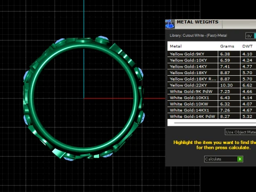Screen dimensions: 256x192
Task: Select the Yellow Gold:14KY row
Action: point(212,66)
